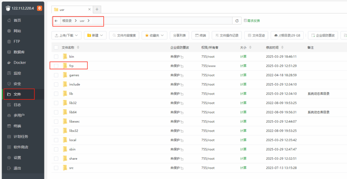
Task: Click the 文件足迹 button
Action: pyautogui.click(x=256, y=35)
